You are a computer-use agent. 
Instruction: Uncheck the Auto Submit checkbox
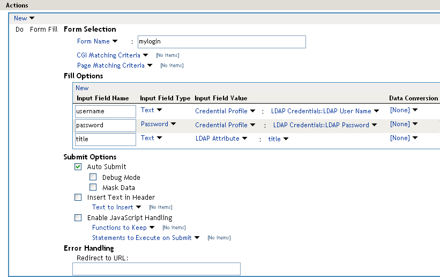point(78,167)
